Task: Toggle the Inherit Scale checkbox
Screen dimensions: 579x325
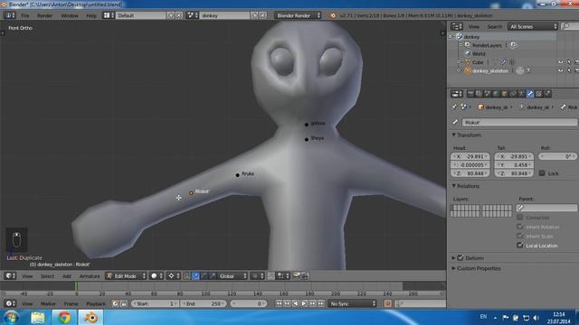Action: tap(520, 236)
